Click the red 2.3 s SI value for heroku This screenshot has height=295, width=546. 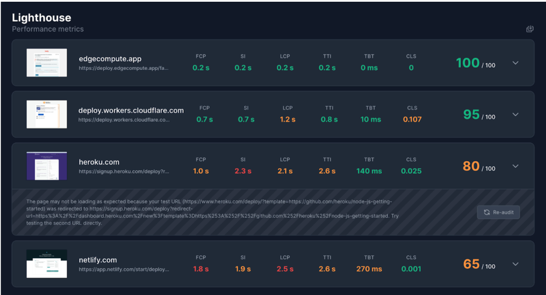coord(243,171)
